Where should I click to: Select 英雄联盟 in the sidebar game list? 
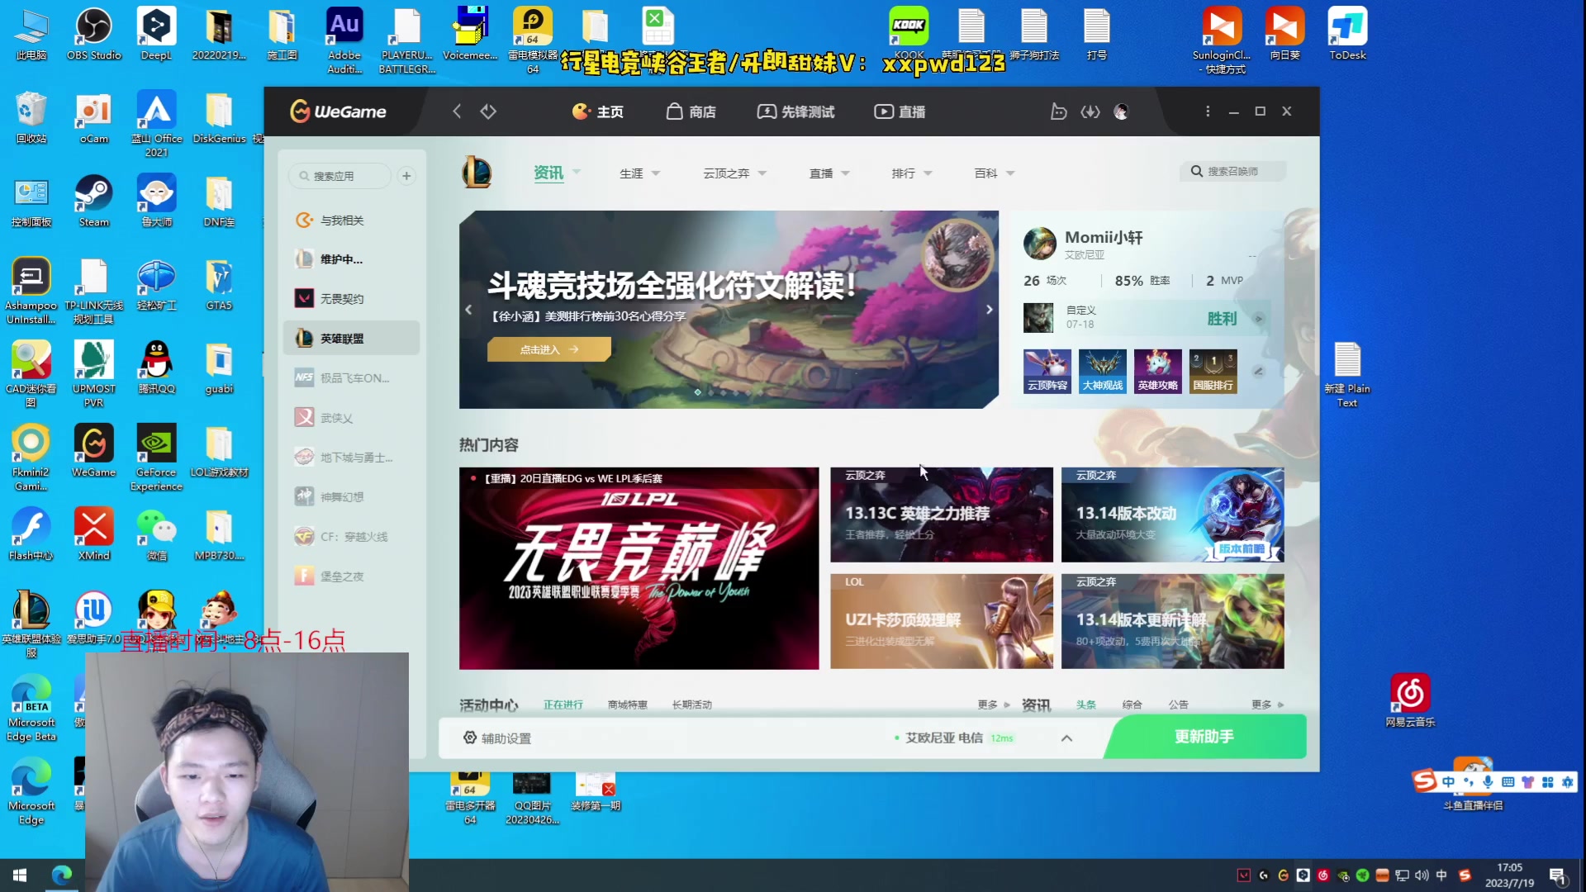click(x=342, y=338)
